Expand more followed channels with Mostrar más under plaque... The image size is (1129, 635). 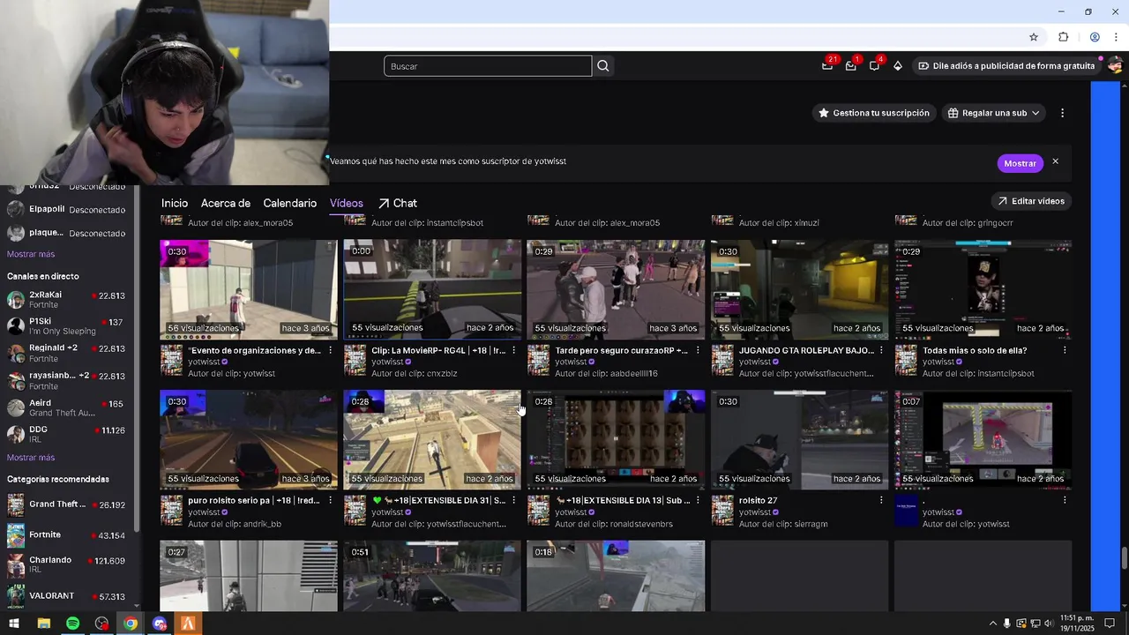tap(31, 254)
